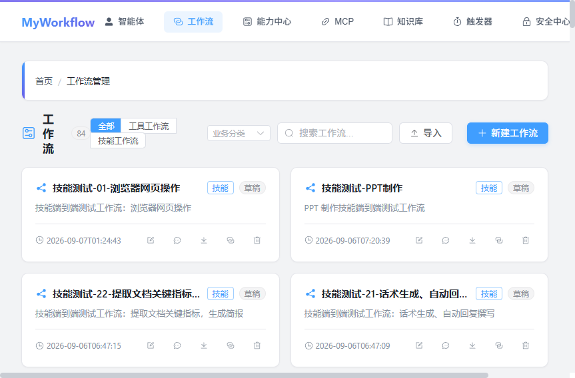Viewport: 575px width, 378px height.
Task: Copy the 技能测试-PPT制作 workflow
Action: (499, 240)
